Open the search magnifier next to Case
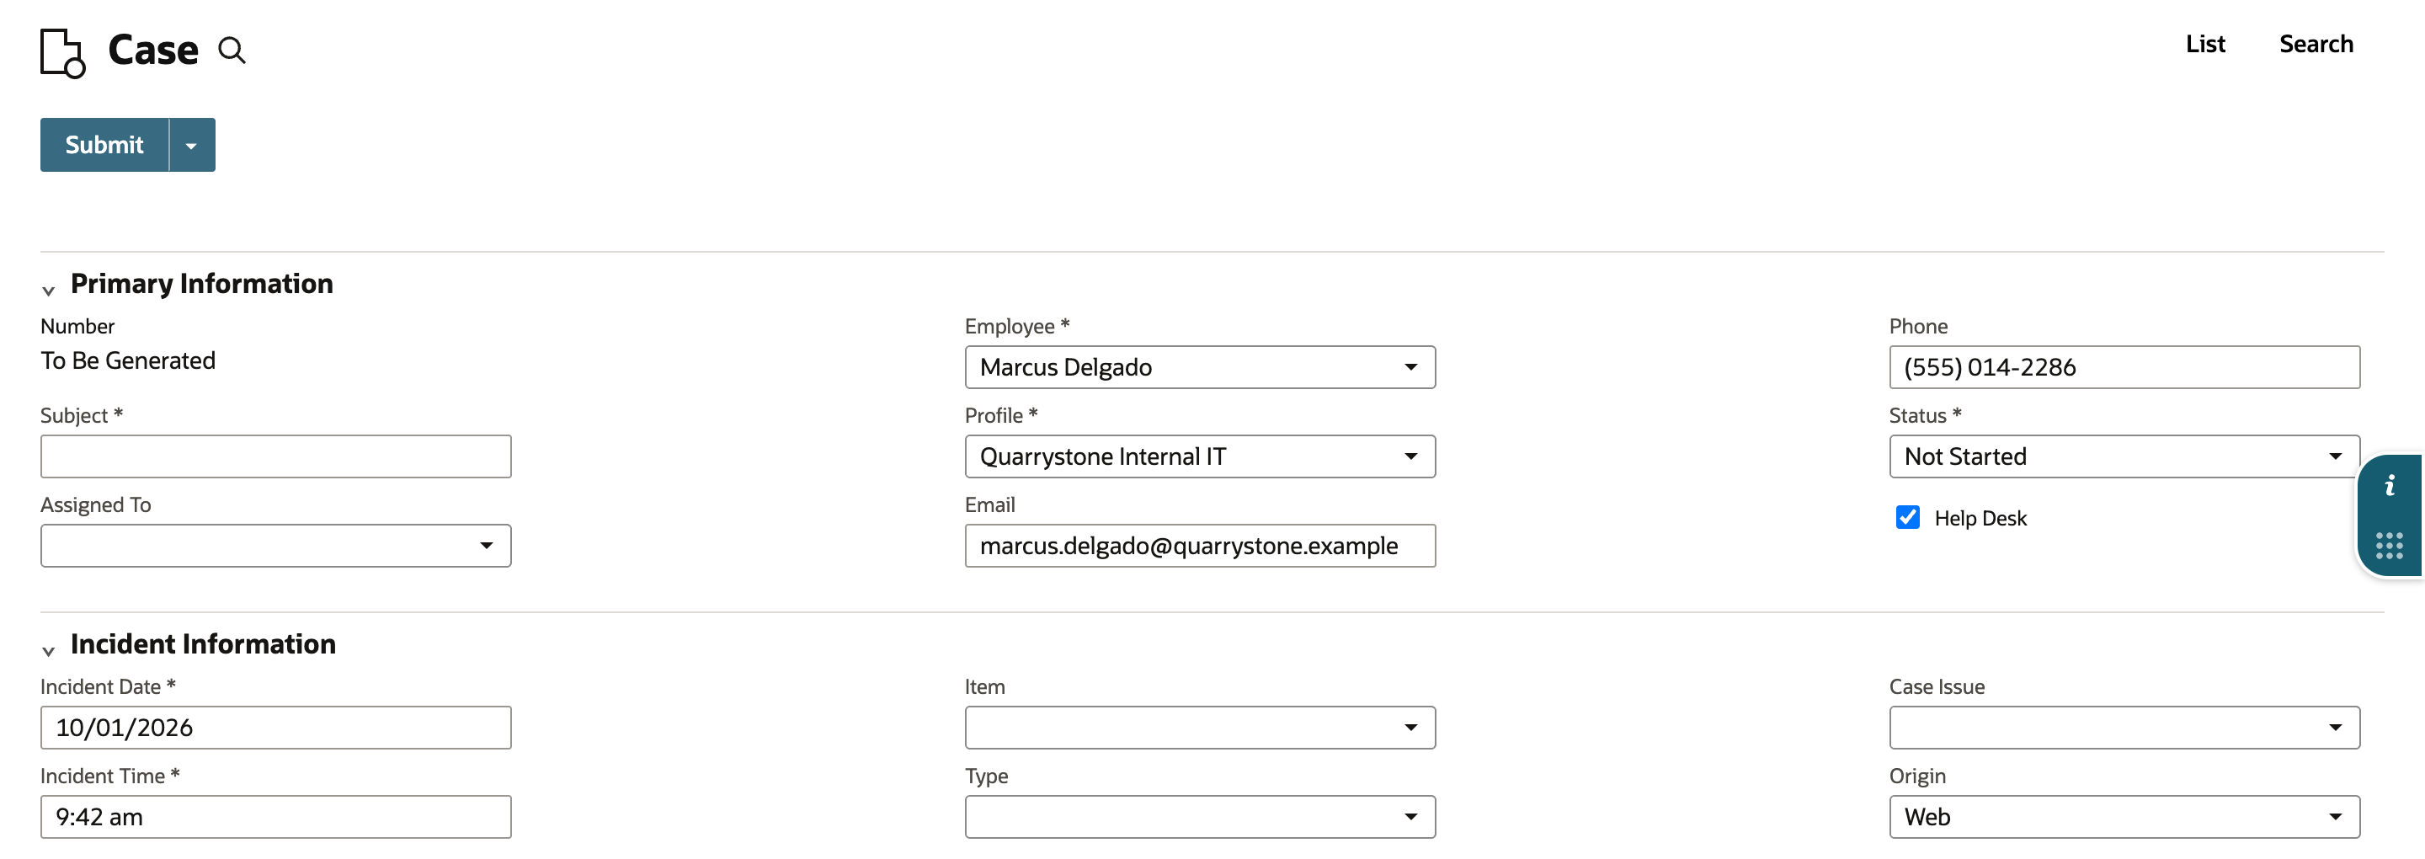Screen dimensions: 2425x859 click(232, 50)
